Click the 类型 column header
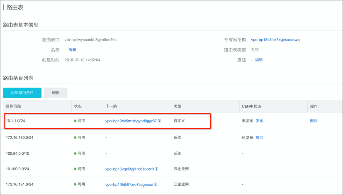 [x=178, y=106]
